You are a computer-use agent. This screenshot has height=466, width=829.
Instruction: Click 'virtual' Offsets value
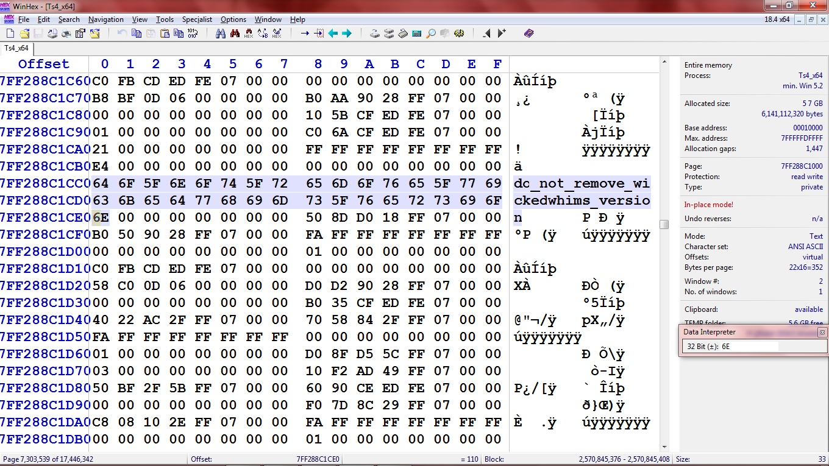pyautogui.click(x=813, y=257)
